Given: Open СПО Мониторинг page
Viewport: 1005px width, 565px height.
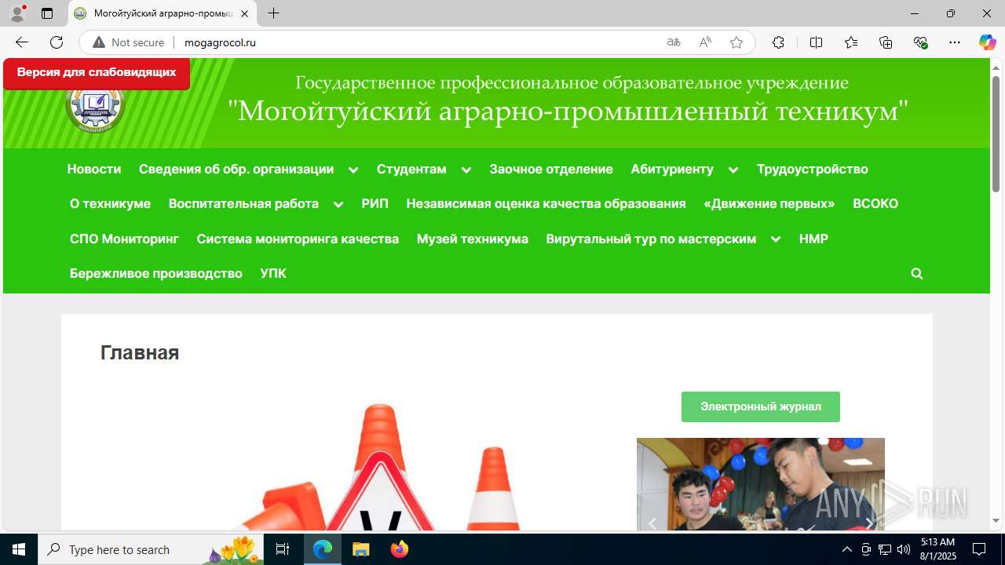Looking at the screenshot, I should pos(124,239).
